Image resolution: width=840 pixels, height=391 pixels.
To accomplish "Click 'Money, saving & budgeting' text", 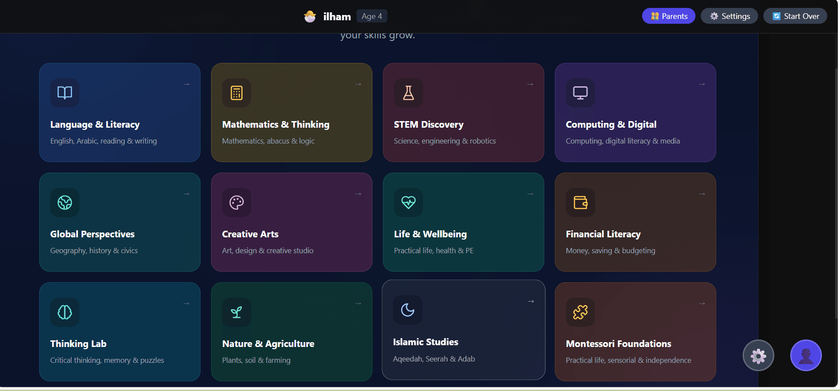I will tap(610, 251).
